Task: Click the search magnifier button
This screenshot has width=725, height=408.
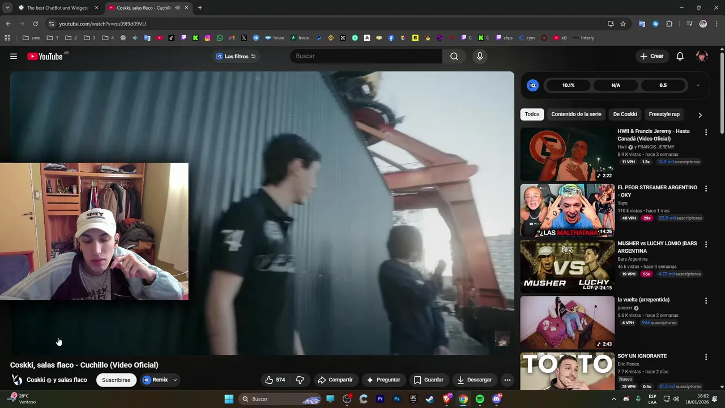Action: (x=454, y=56)
